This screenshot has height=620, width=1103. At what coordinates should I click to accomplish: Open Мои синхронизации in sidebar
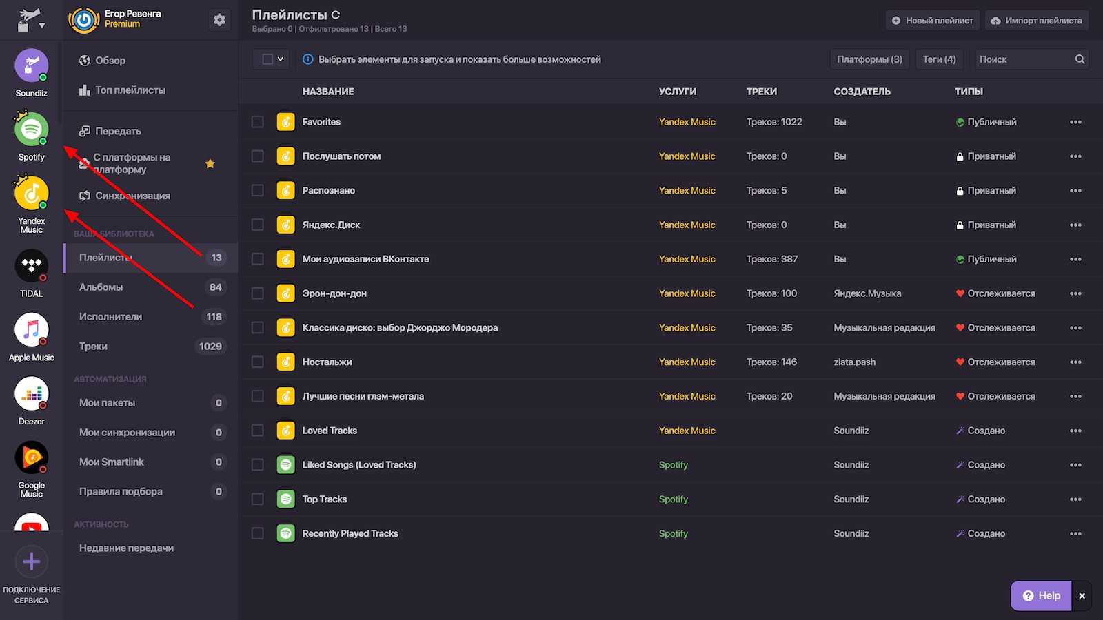pyautogui.click(x=150, y=433)
